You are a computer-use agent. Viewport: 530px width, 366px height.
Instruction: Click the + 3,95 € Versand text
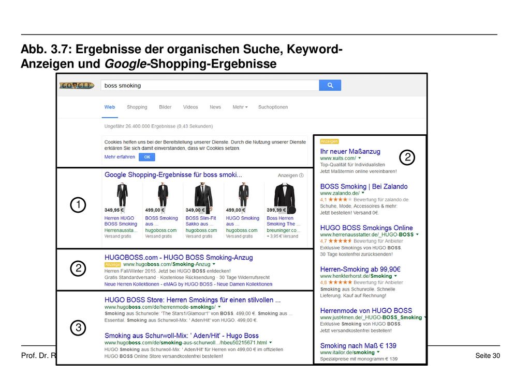282,236
